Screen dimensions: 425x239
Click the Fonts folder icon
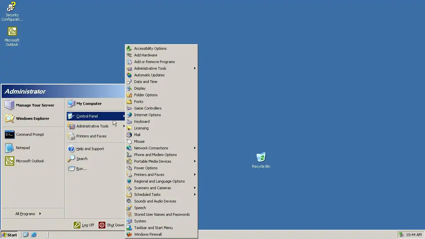[x=129, y=102]
